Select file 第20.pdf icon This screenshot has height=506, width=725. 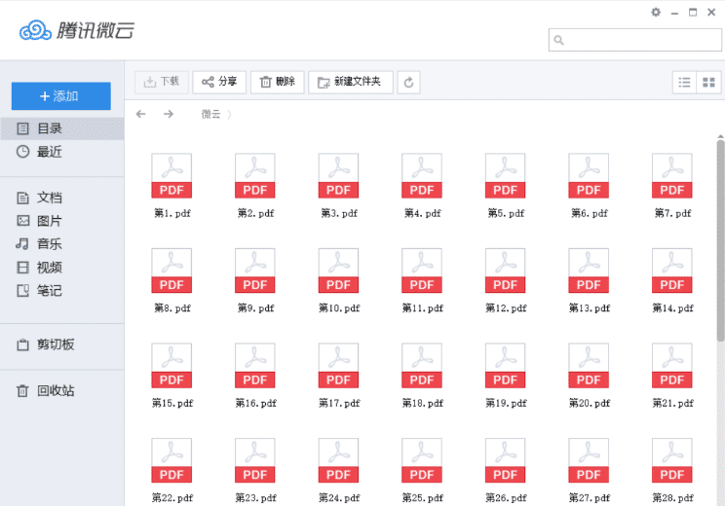(589, 366)
